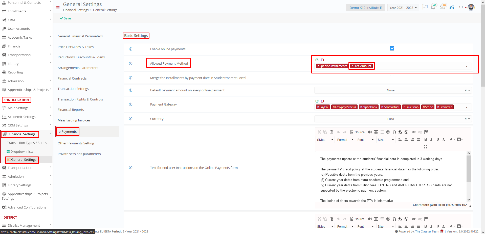Open Mass Issuing Invoices tab
Screen dimensions: 485x234
[74, 120]
